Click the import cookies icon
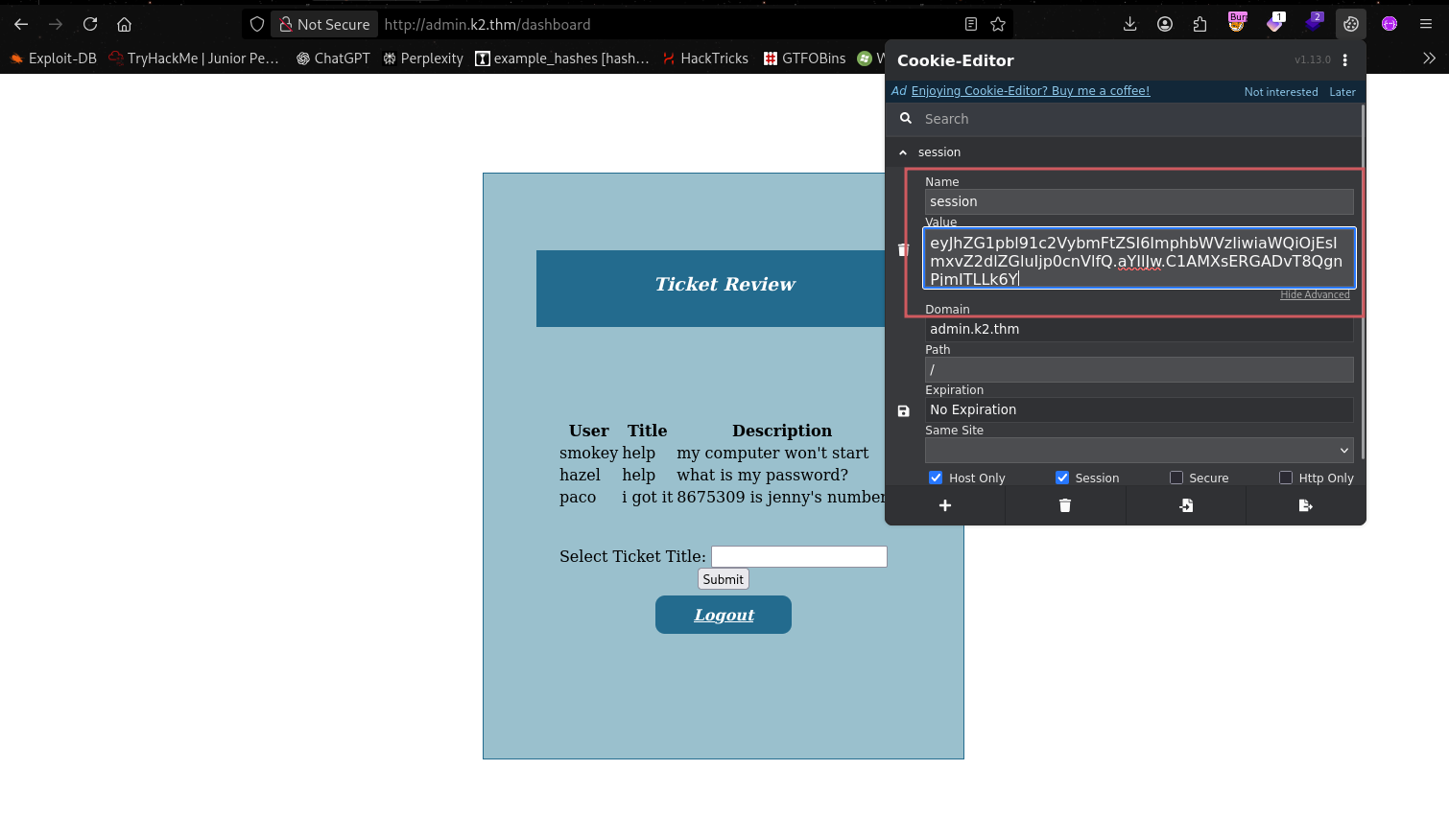This screenshot has height=840, width=1449. [x=1186, y=505]
